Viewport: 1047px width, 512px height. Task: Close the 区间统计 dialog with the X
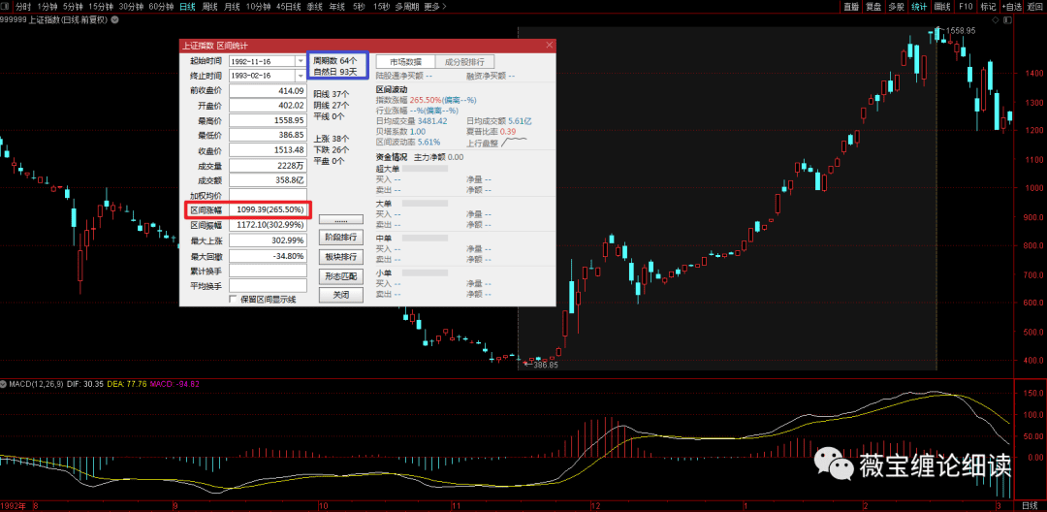click(x=550, y=46)
